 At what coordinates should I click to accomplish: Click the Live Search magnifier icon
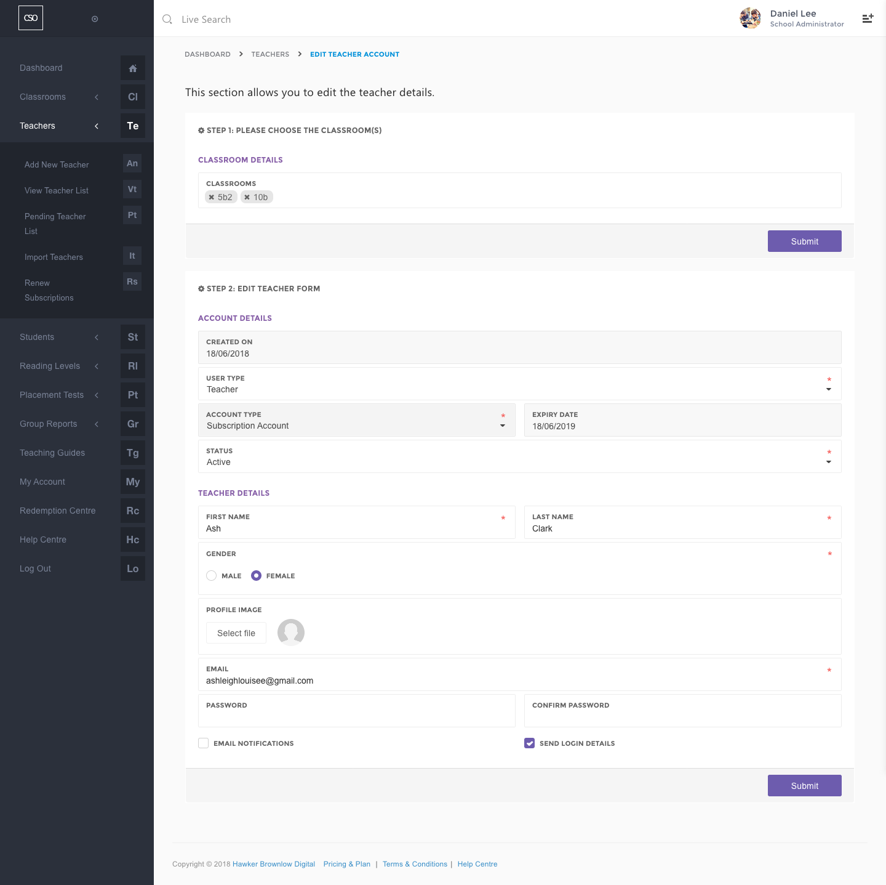click(167, 19)
